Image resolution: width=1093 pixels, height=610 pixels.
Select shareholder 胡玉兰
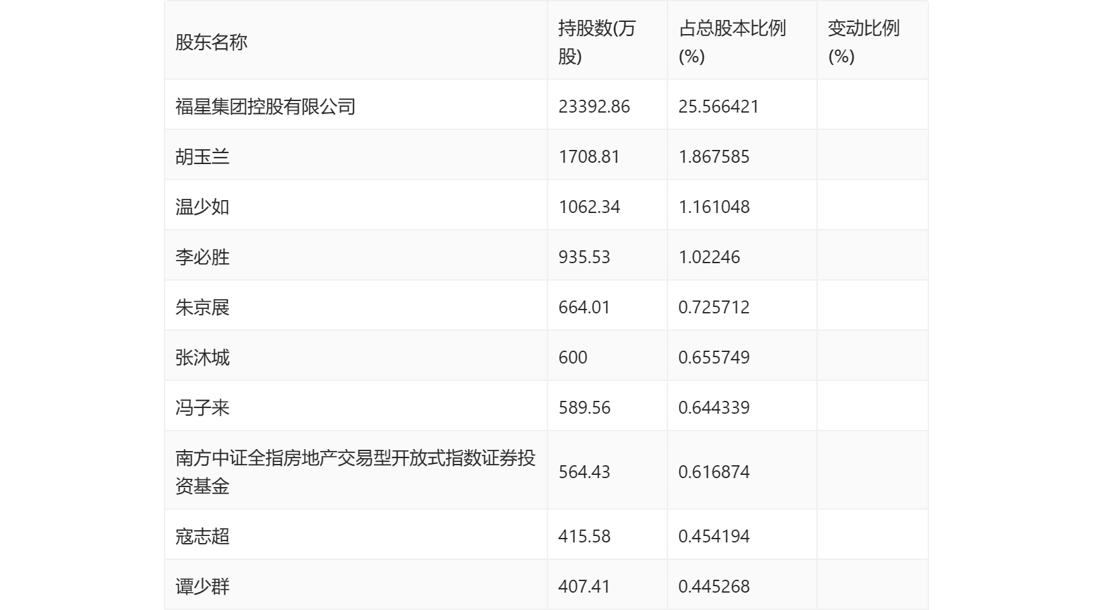203,157
